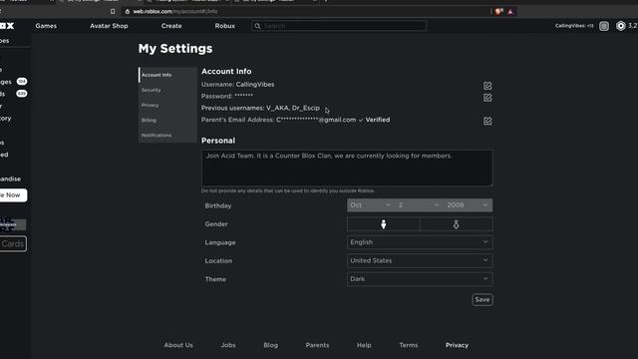Click the browser address bar URL

(x=175, y=11)
